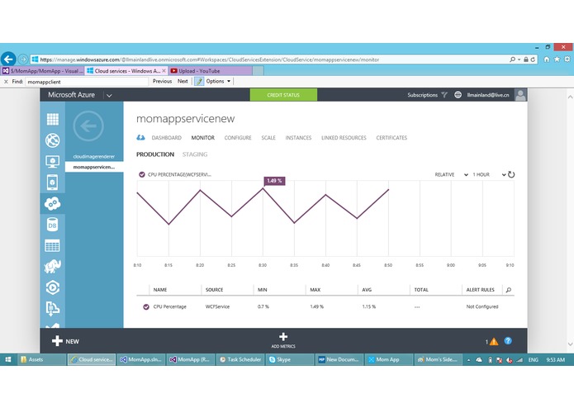Switch to the Configure tab
The height and width of the screenshot is (408, 574).
238,138
